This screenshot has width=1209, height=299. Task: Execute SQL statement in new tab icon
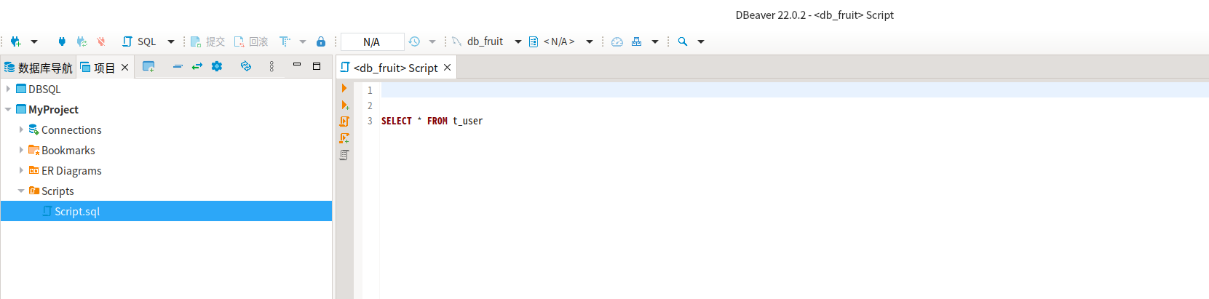[x=344, y=105]
